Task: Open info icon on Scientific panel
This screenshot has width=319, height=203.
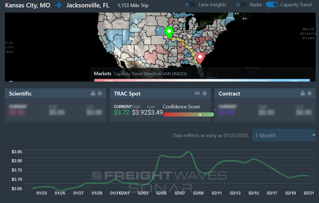Action: click(x=100, y=93)
